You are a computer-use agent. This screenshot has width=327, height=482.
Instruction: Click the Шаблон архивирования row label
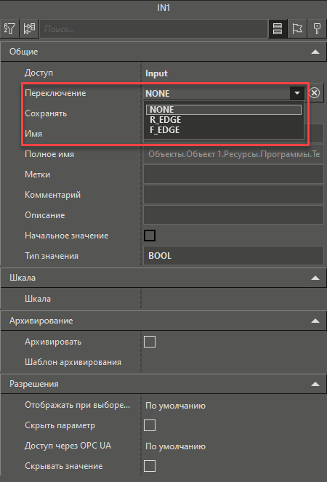[73, 362]
